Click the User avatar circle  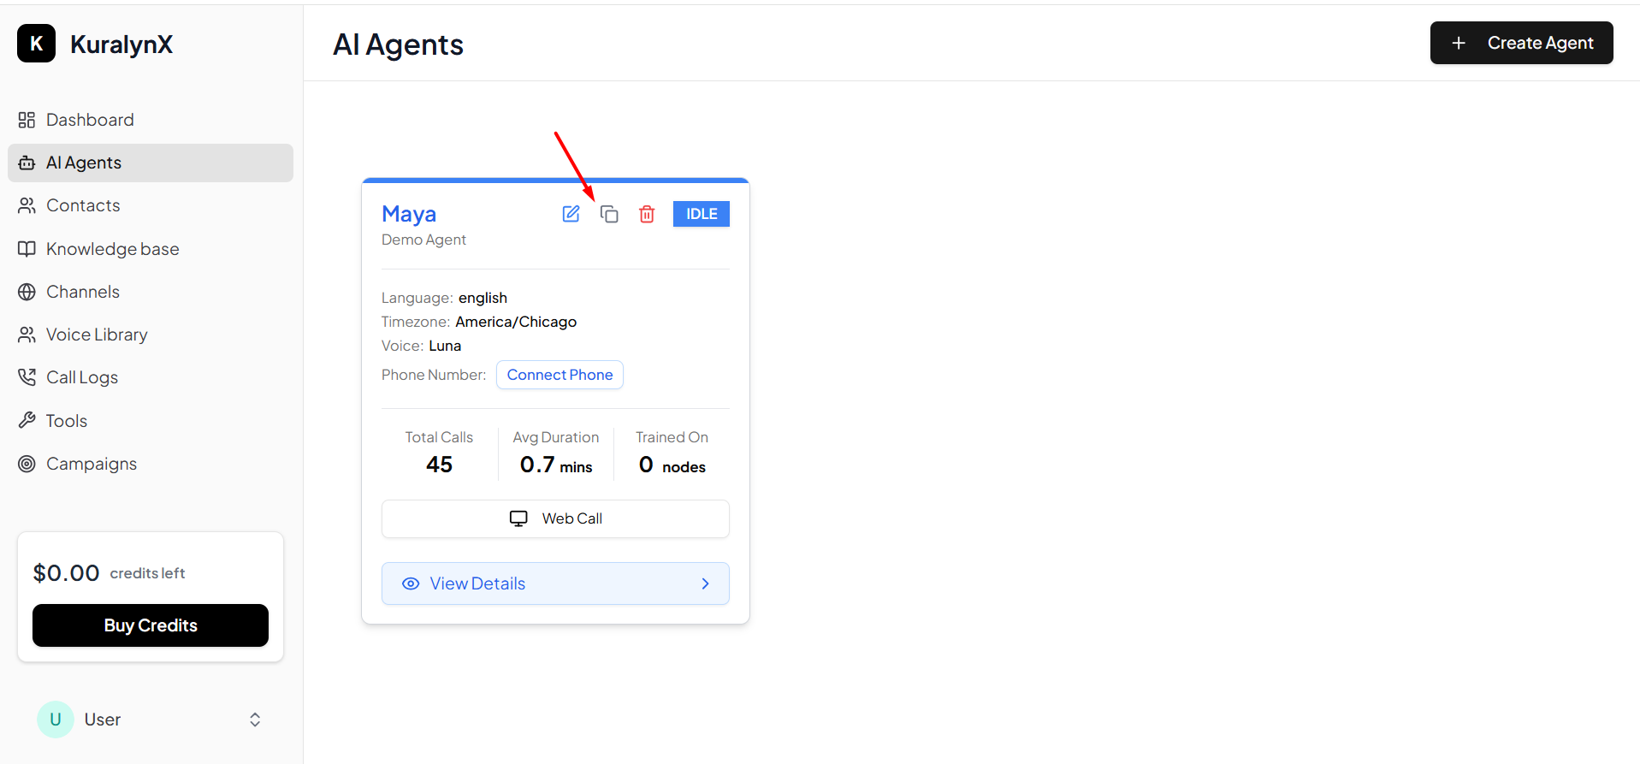click(56, 720)
